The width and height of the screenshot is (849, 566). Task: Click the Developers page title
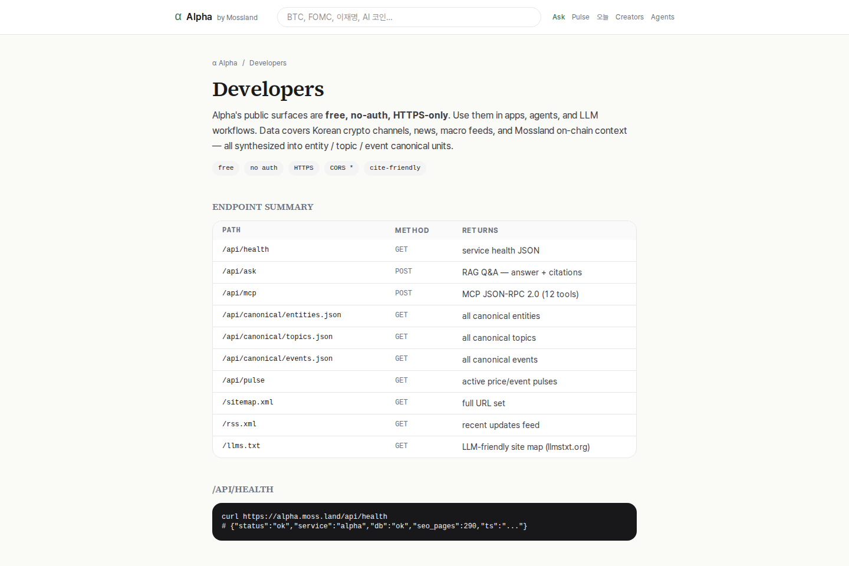[x=268, y=89]
